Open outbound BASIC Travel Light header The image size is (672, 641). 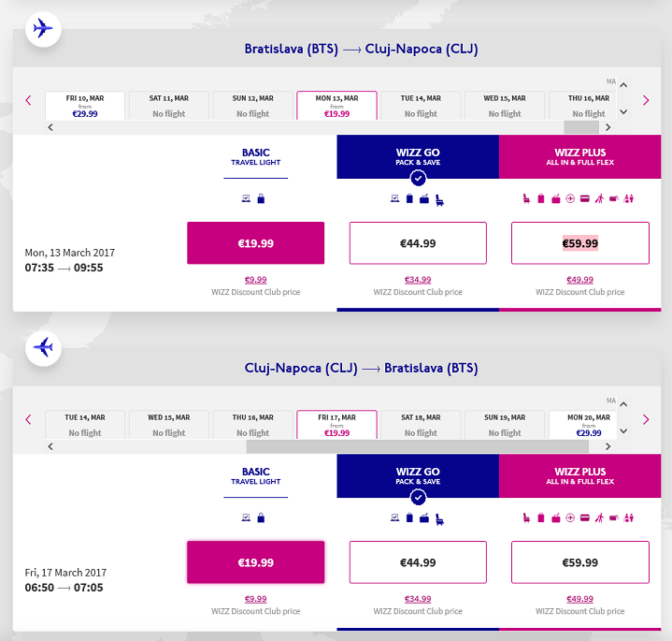tap(256, 157)
